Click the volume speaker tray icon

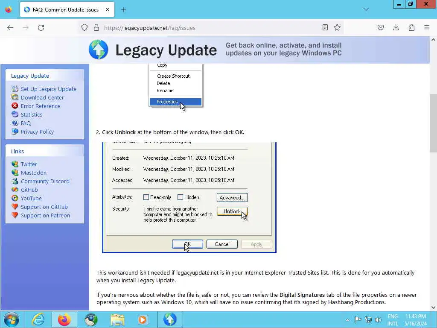[378, 320]
